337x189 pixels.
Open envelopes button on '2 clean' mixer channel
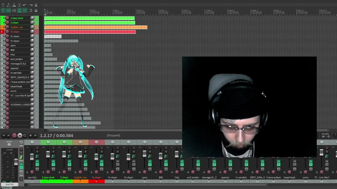coord(70,169)
